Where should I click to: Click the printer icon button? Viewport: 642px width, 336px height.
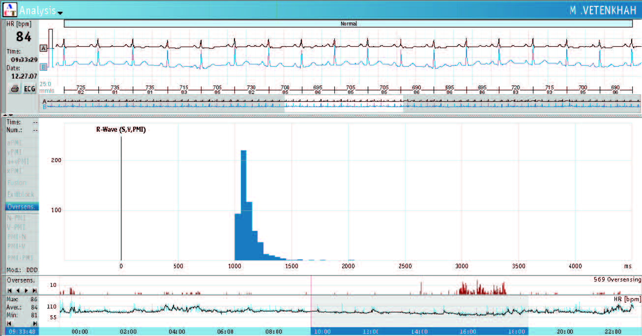[14, 89]
